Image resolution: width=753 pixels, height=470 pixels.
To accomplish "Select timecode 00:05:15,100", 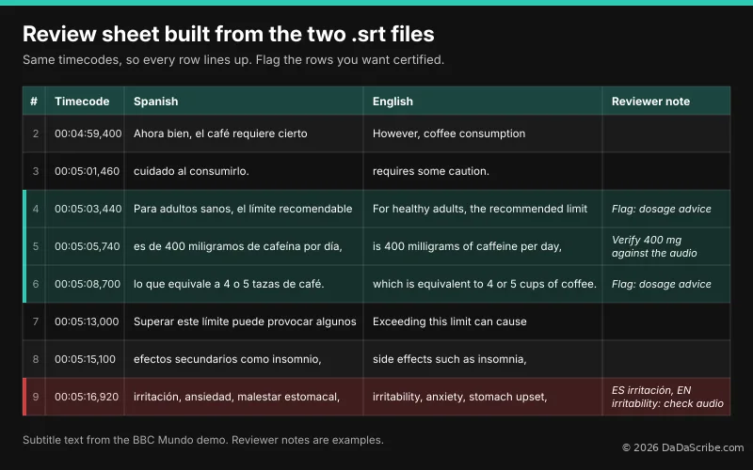I will tap(85, 359).
